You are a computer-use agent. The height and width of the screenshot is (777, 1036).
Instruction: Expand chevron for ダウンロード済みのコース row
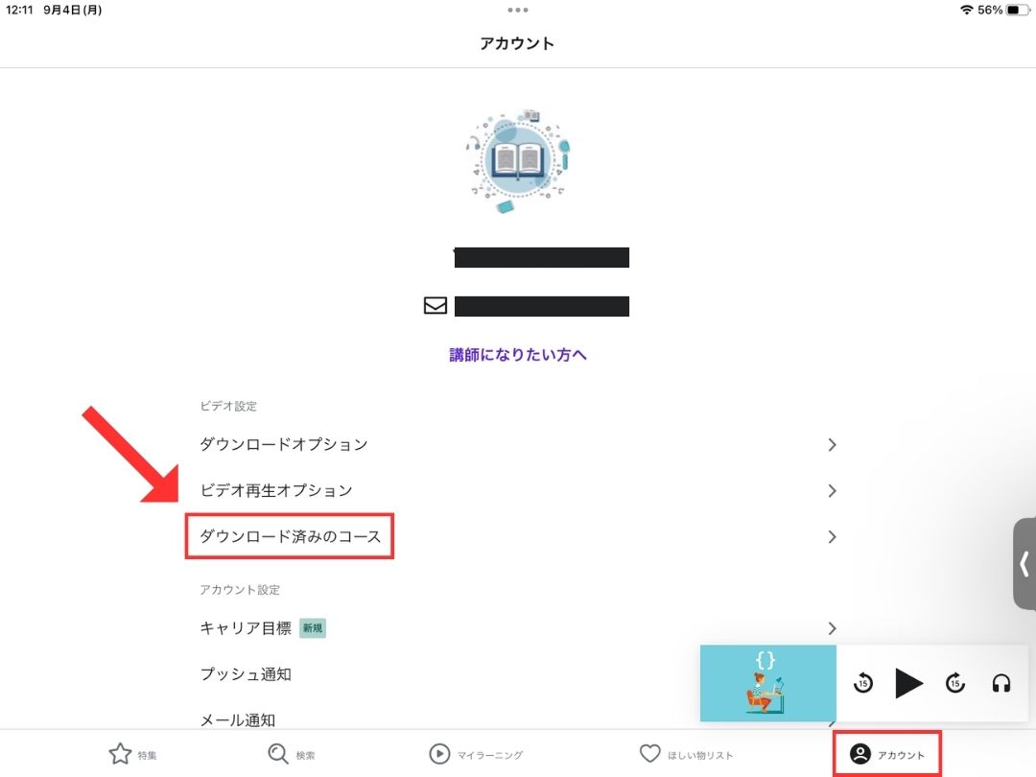point(832,536)
